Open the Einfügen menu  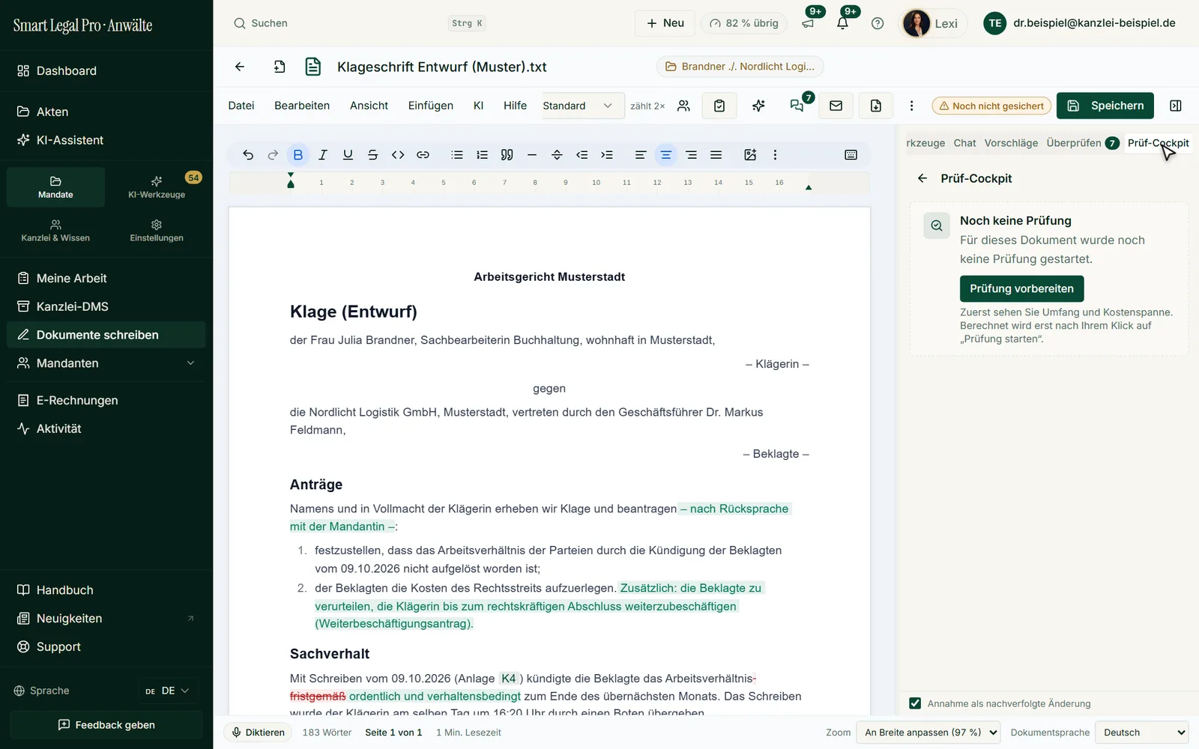[x=431, y=106]
